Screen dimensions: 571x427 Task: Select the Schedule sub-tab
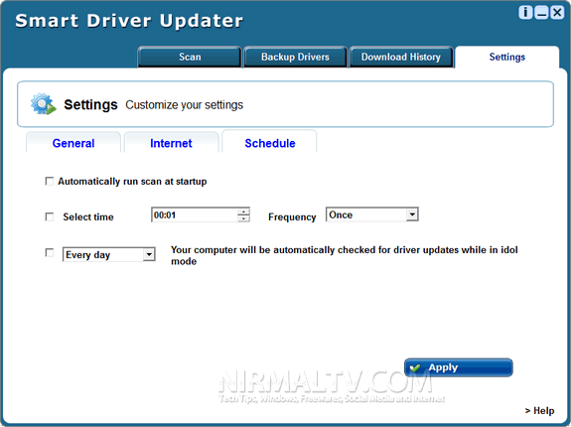point(270,142)
